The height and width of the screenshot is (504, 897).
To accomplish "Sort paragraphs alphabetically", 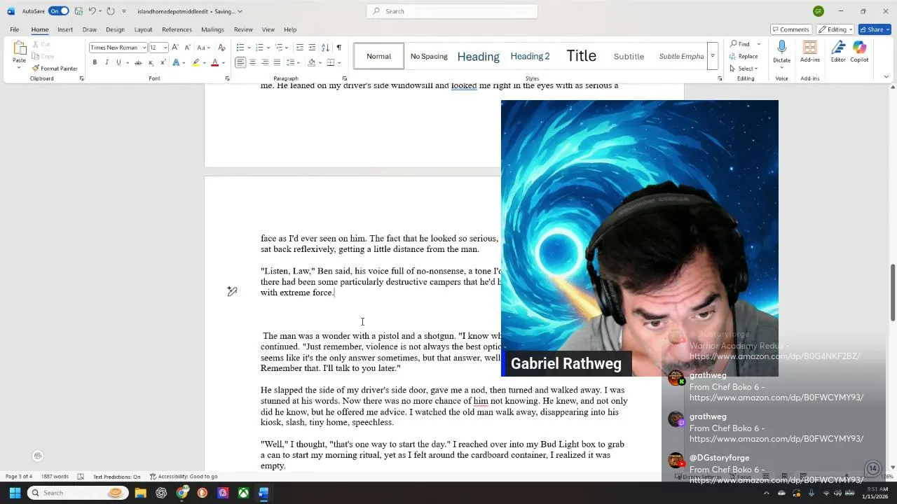I will click(325, 48).
